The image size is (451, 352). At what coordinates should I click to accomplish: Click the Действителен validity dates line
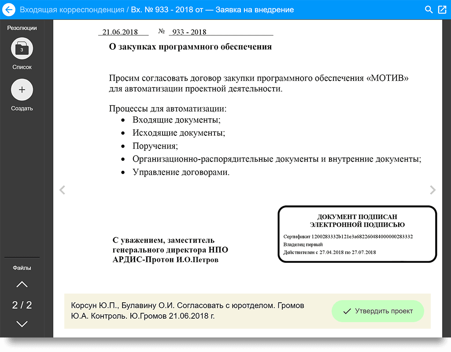pyautogui.click(x=329, y=252)
